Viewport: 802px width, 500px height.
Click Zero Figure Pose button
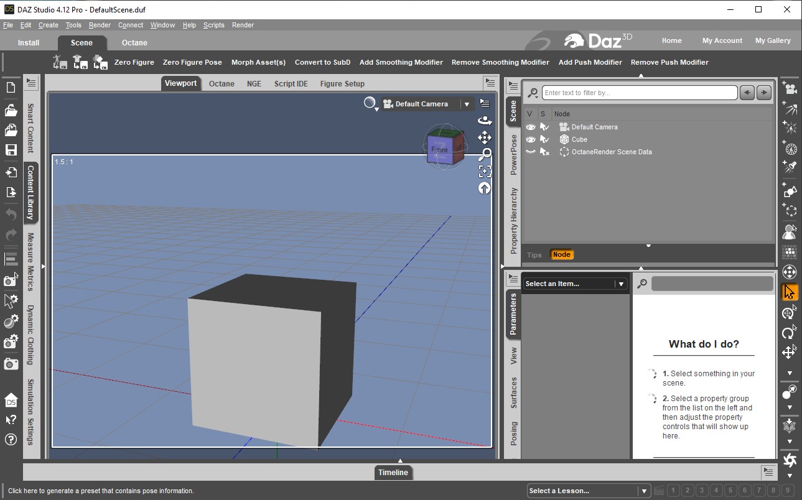pyautogui.click(x=192, y=62)
